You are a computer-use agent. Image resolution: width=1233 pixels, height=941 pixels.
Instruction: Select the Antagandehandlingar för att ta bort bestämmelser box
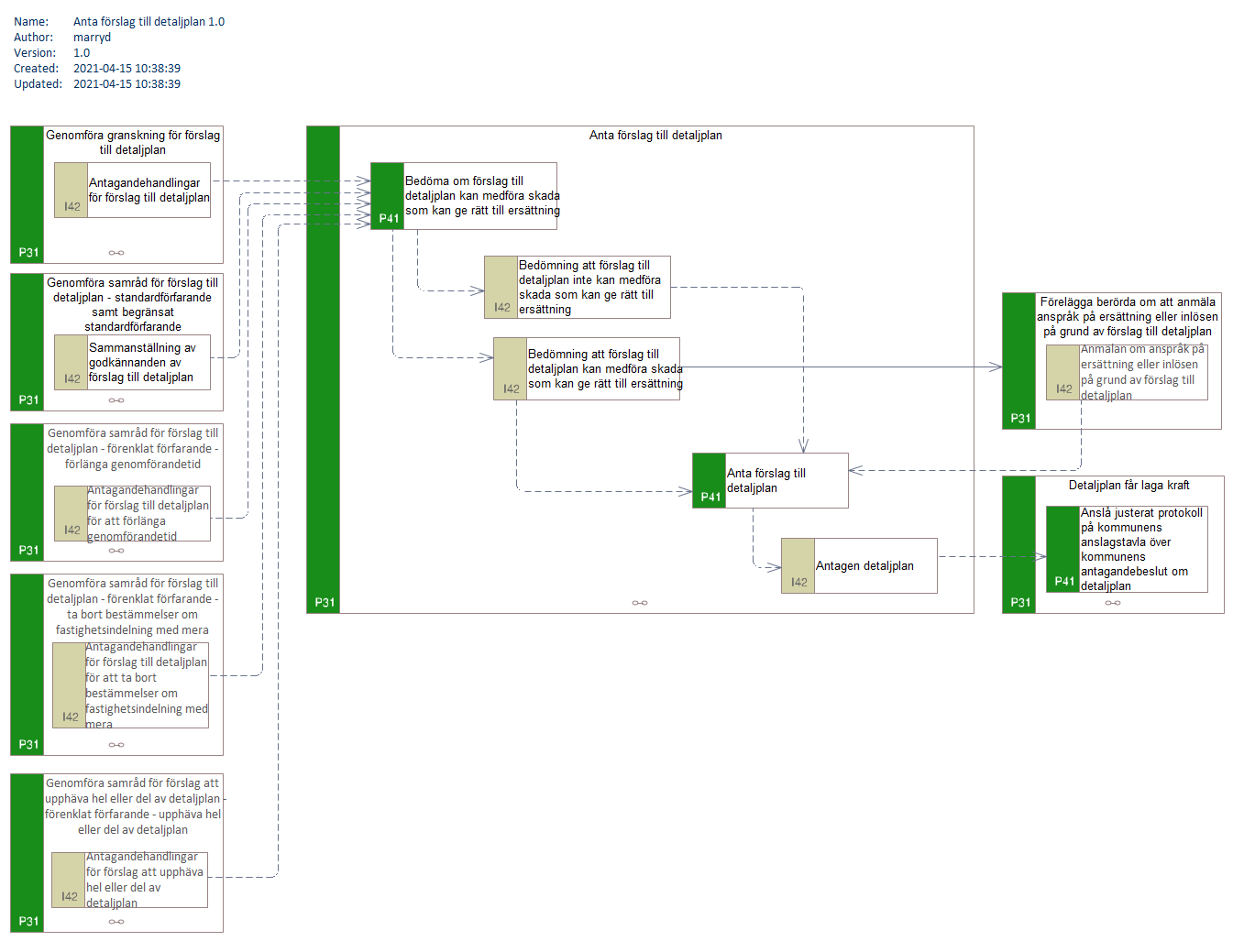[x=146, y=685]
